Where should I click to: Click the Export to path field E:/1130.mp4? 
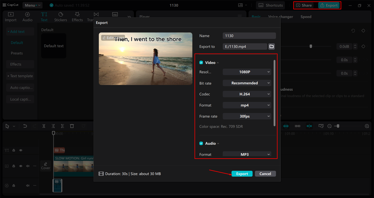[245, 46]
